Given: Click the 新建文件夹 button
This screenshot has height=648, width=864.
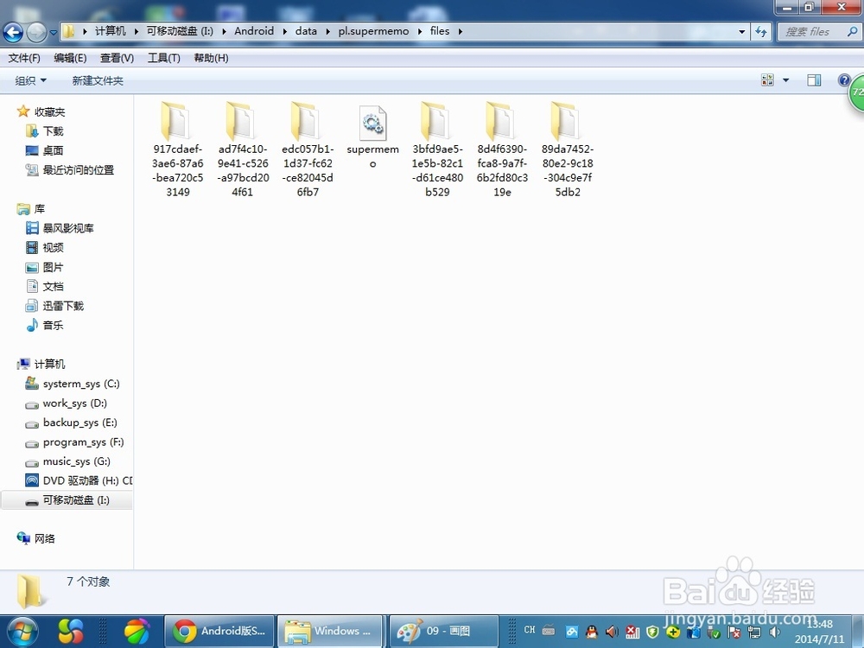Looking at the screenshot, I should pyautogui.click(x=98, y=80).
